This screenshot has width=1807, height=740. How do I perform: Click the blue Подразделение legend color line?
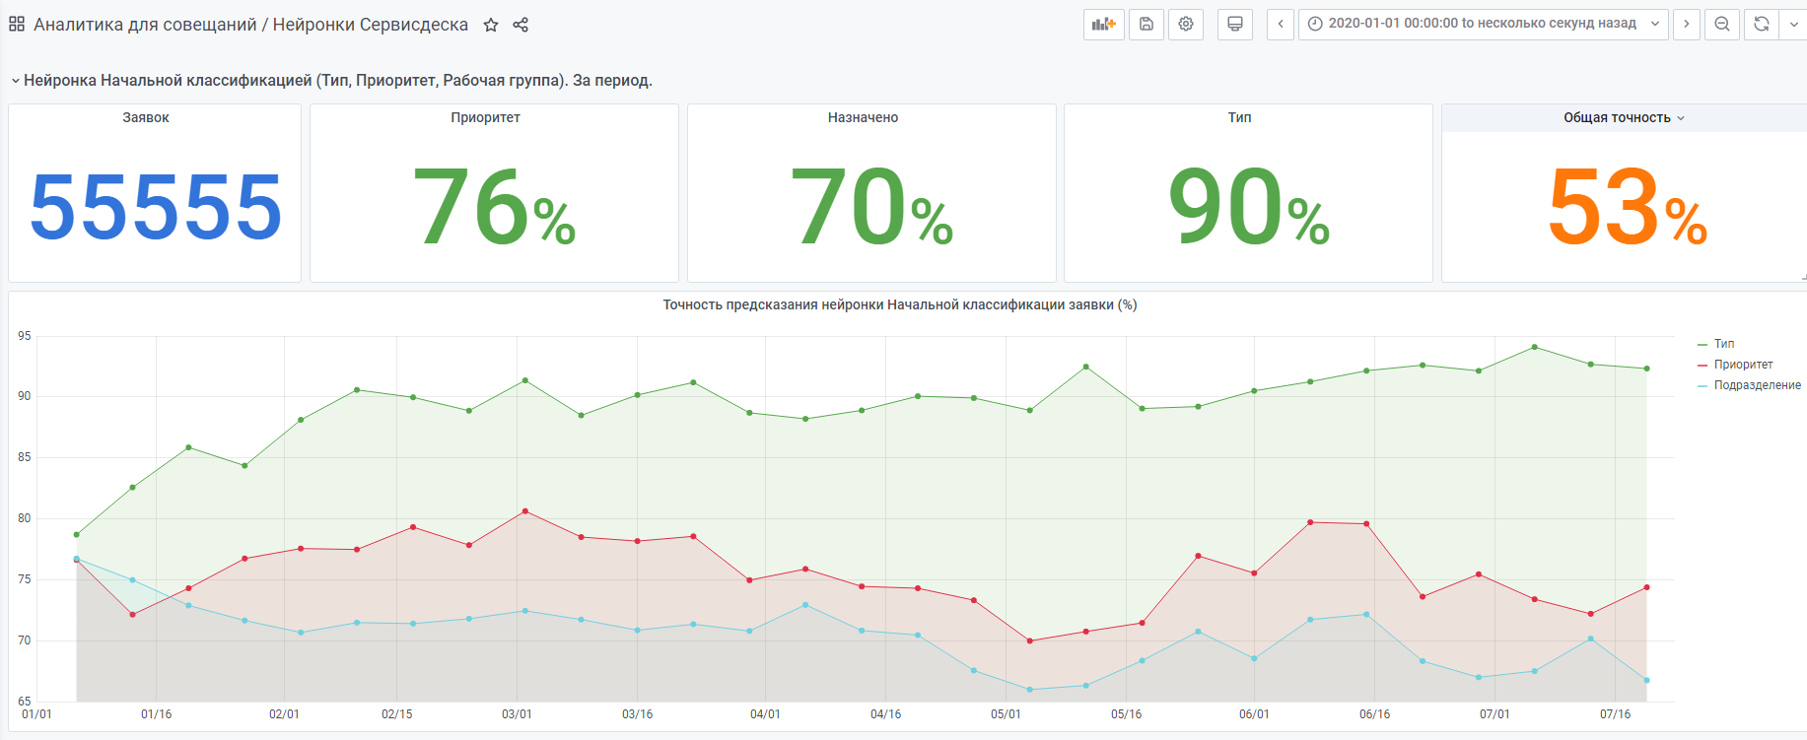click(x=1703, y=386)
